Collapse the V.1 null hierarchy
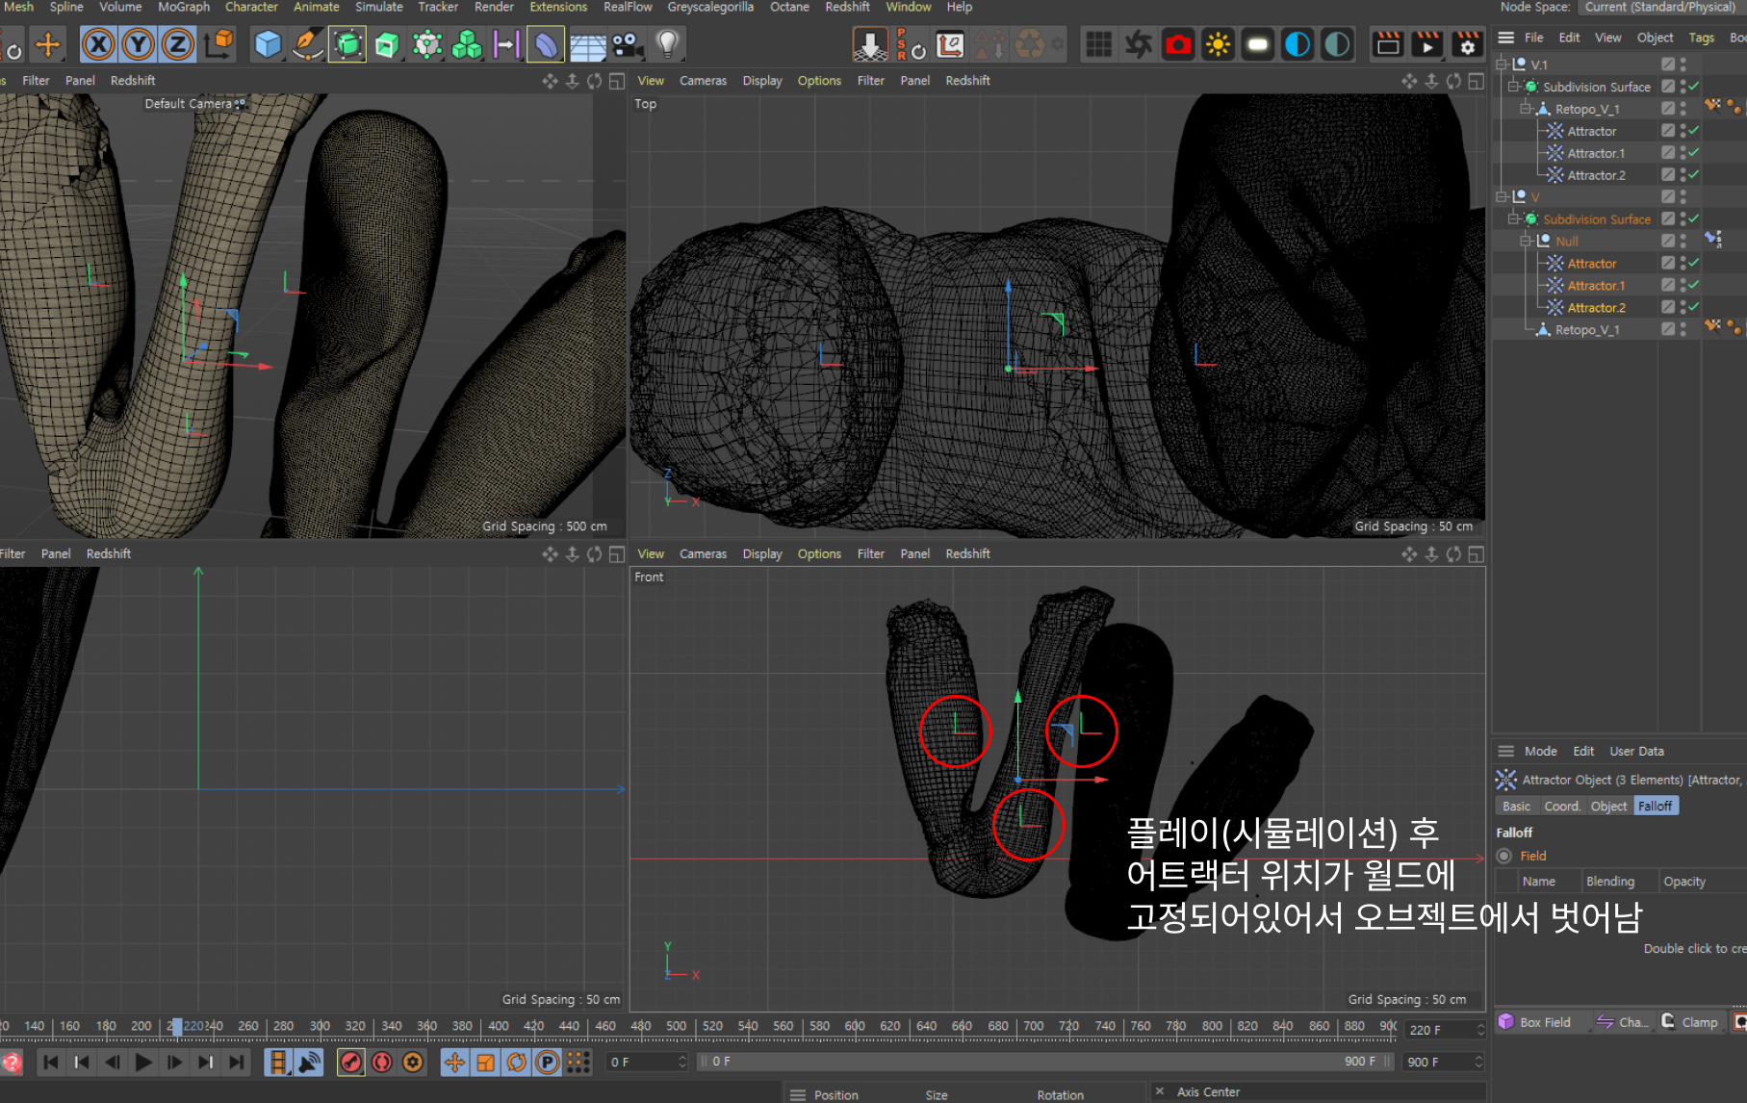1747x1103 pixels. 1502,64
